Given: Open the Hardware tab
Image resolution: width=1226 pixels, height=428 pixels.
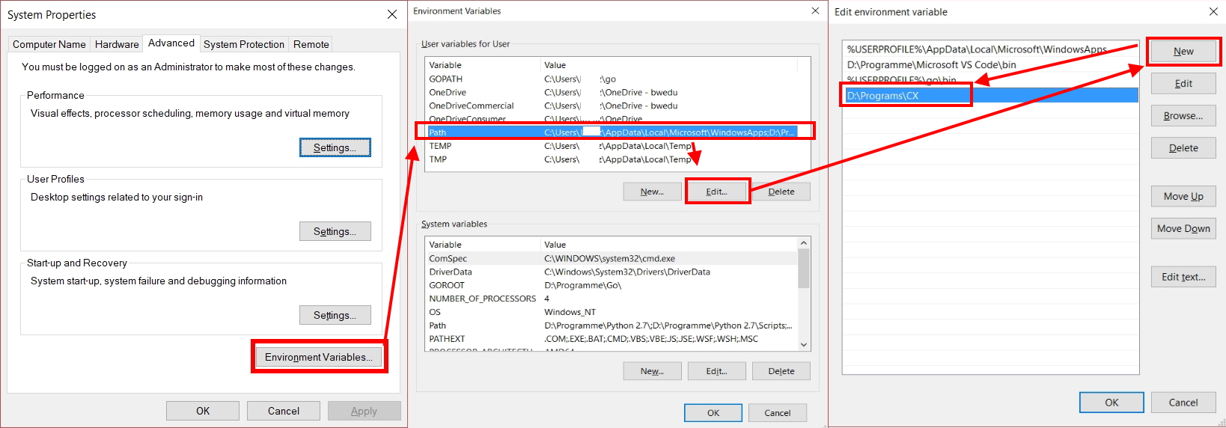Looking at the screenshot, I should click(x=117, y=44).
